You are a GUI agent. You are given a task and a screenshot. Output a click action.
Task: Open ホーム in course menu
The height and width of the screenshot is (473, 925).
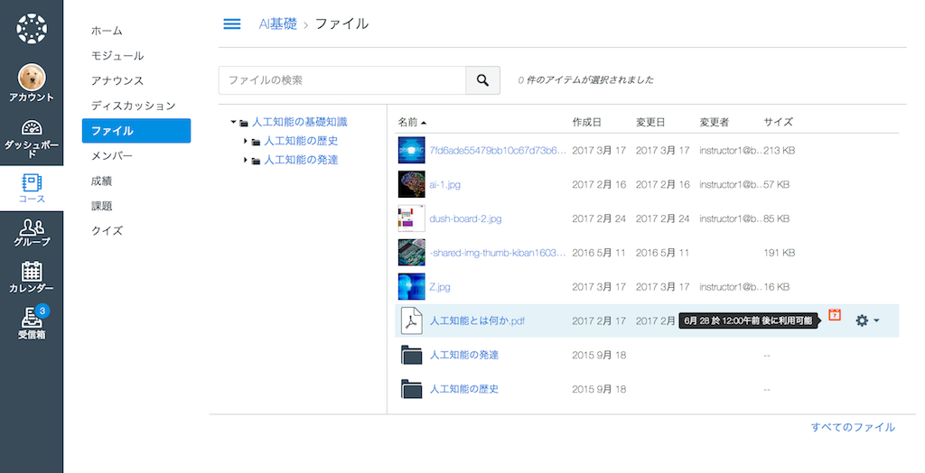point(107,31)
